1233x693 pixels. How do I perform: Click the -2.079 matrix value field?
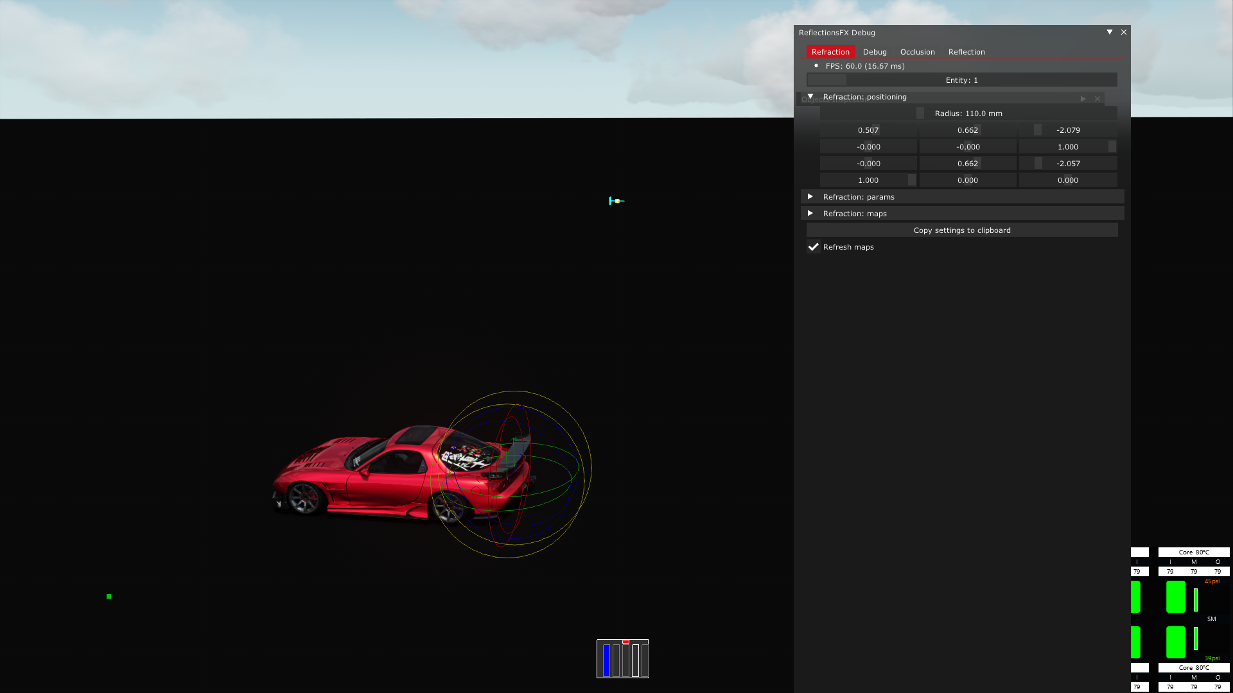(x=1068, y=130)
